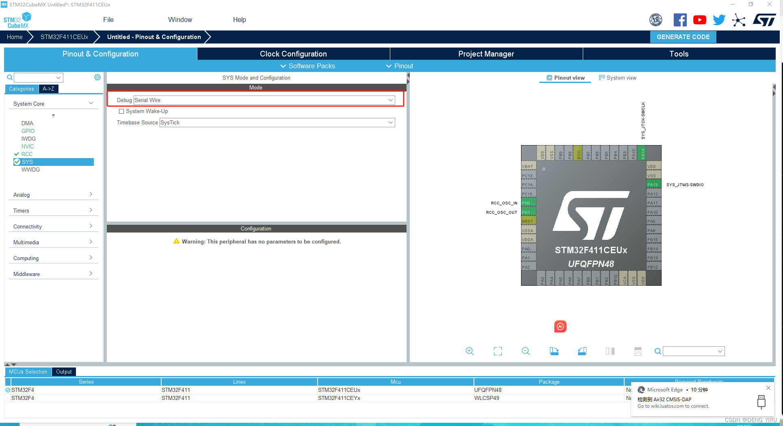Rotate the chip view clockwise
Image resolution: width=783 pixels, height=426 pixels.
(554, 351)
